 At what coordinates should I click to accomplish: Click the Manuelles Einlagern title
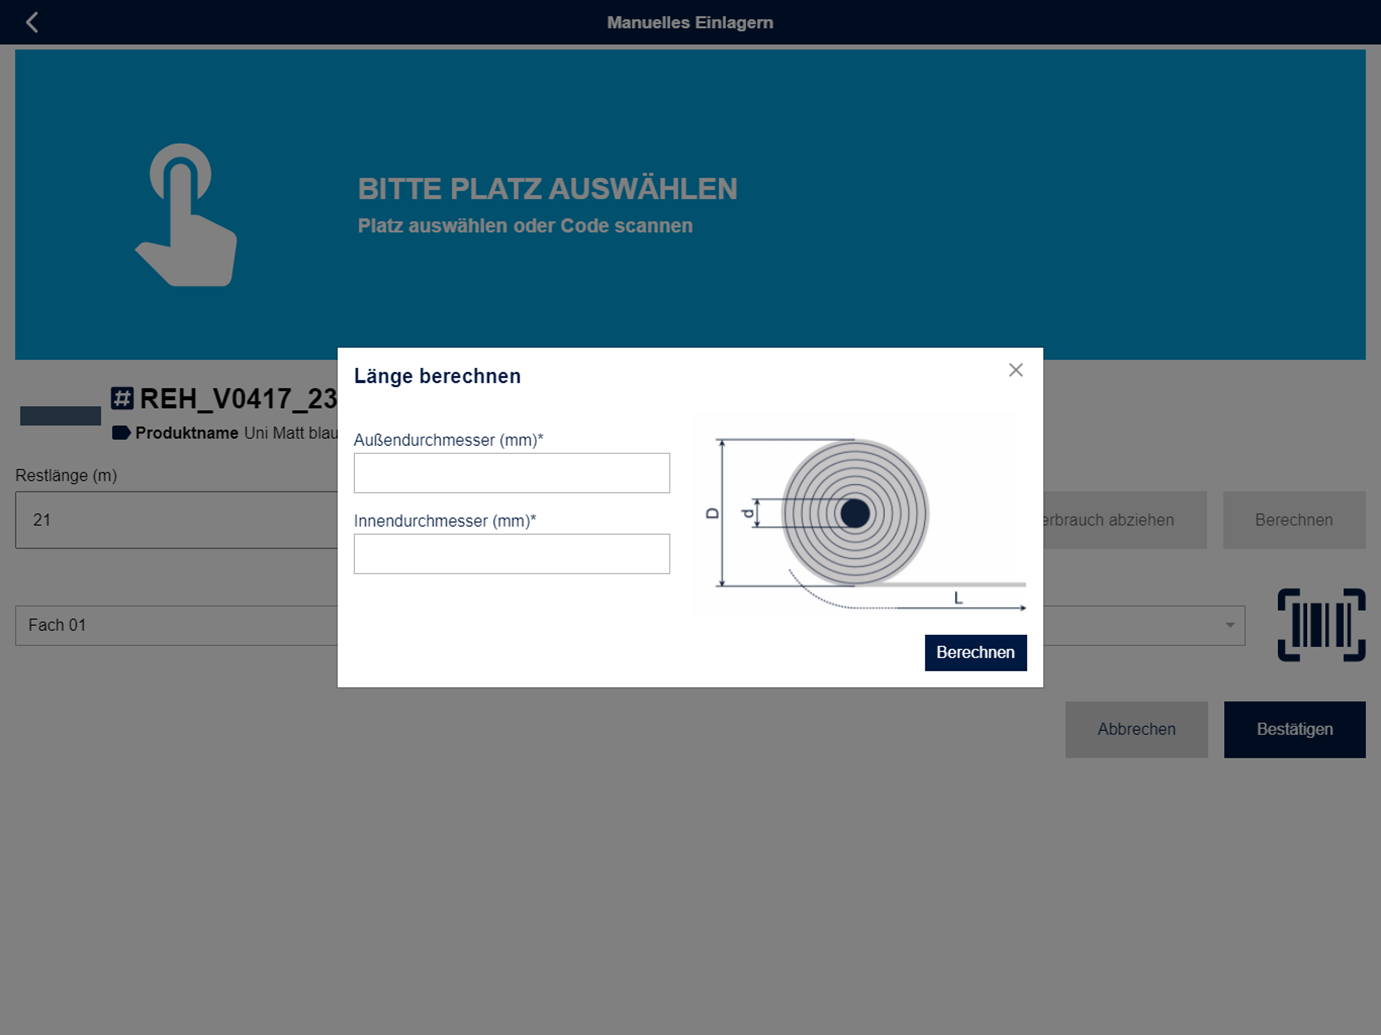point(690,22)
